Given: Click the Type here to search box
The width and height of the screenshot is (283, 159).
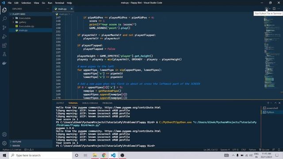Looking at the screenshot, I should click(x=40, y=155).
